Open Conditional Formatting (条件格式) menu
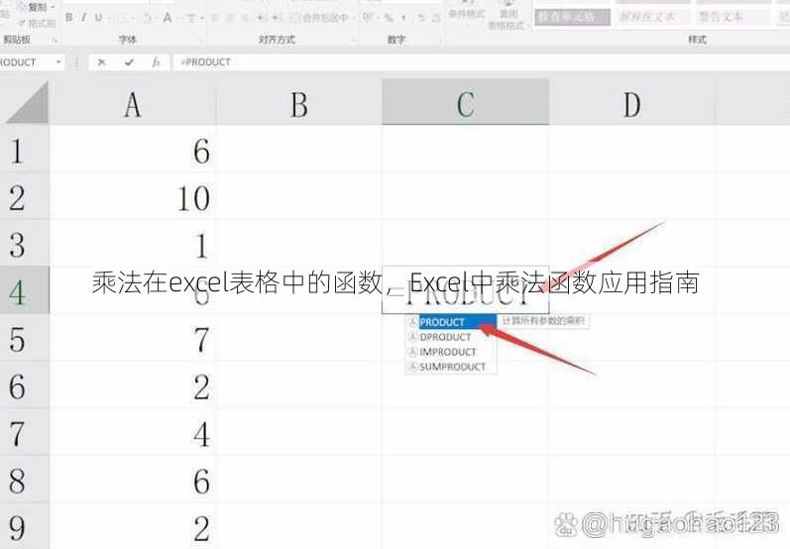The image size is (790, 549). point(467,14)
